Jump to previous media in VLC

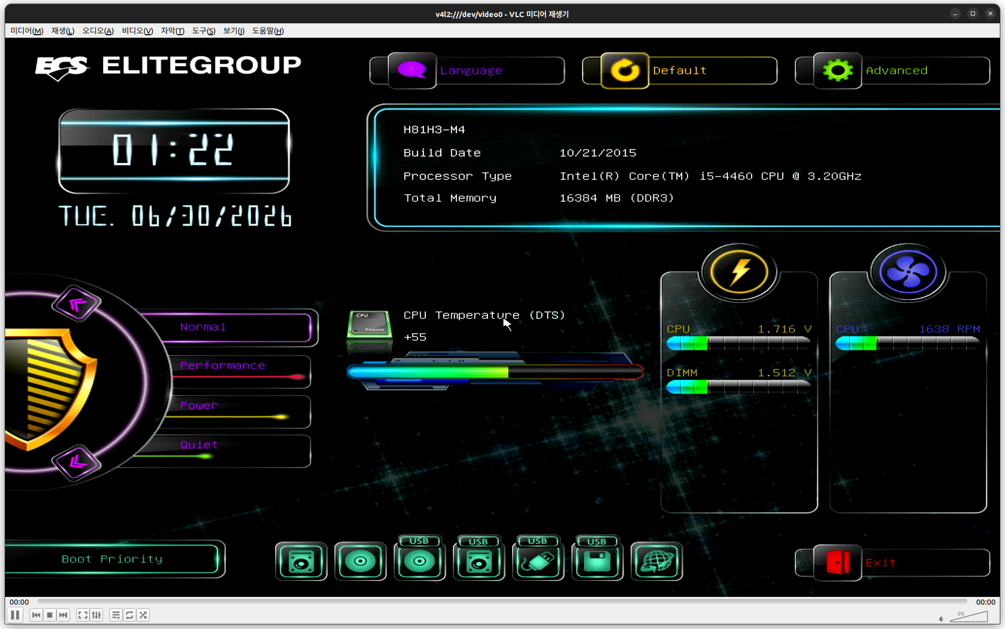pos(36,615)
